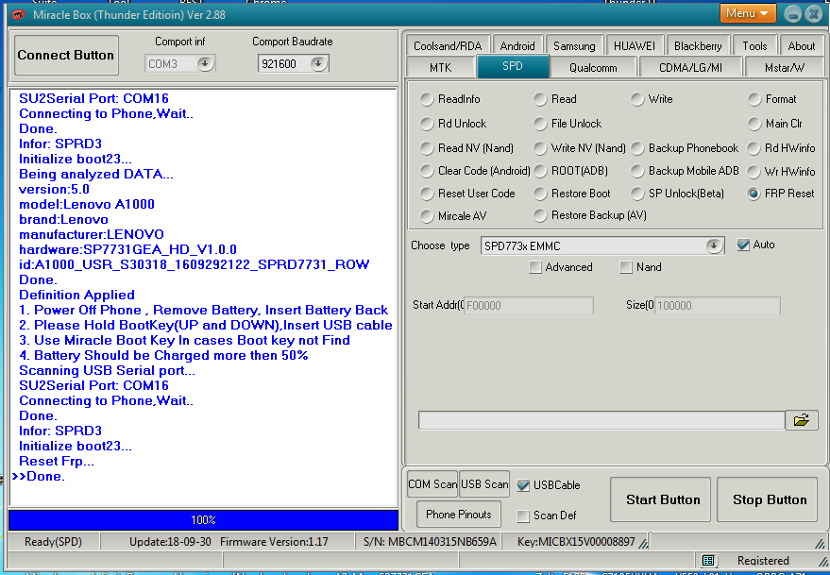
Task: Select the Reset User Code option
Action: [426, 194]
